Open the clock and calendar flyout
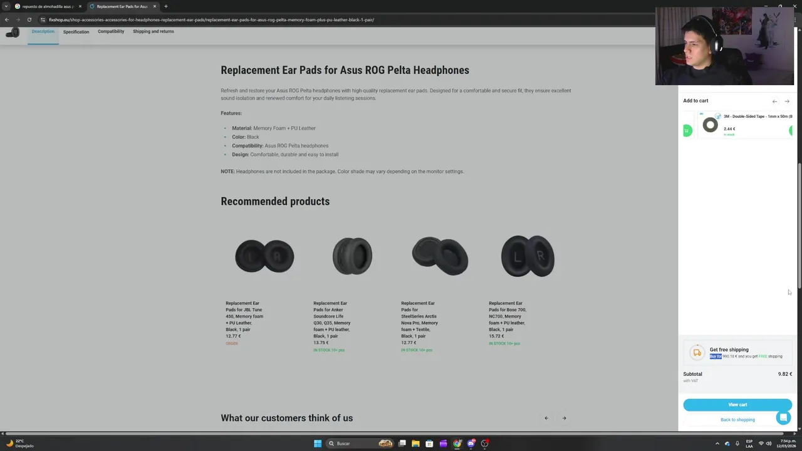Viewport: 802px width, 451px height. [x=788, y=443]
